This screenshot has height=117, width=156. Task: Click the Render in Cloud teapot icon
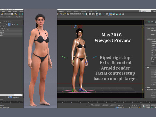click(120, 14)
